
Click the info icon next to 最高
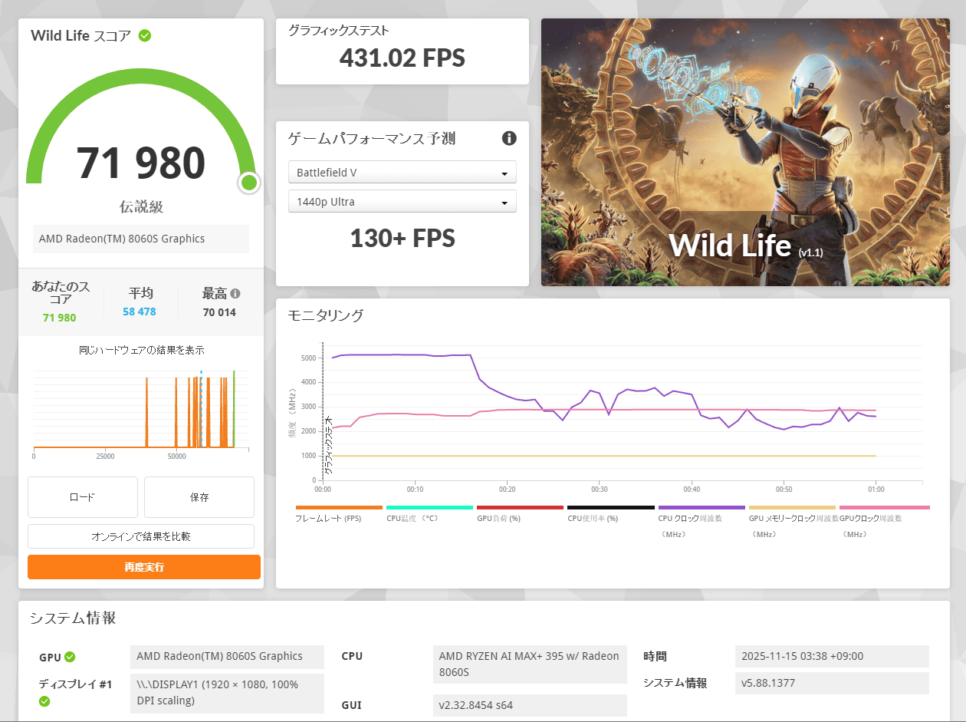coord(235,293)
